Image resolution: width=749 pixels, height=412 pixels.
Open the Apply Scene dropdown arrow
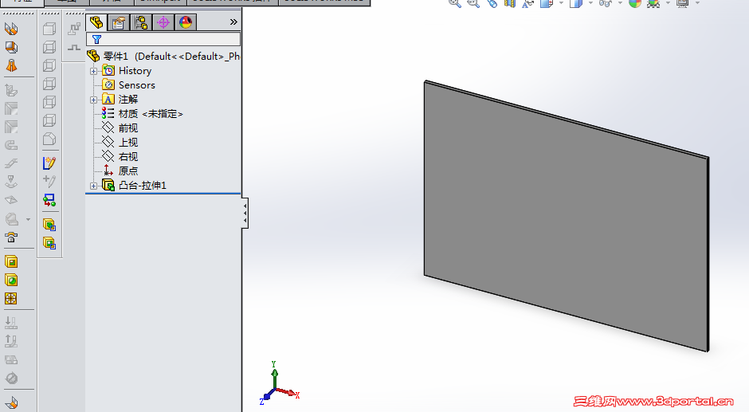667,3
